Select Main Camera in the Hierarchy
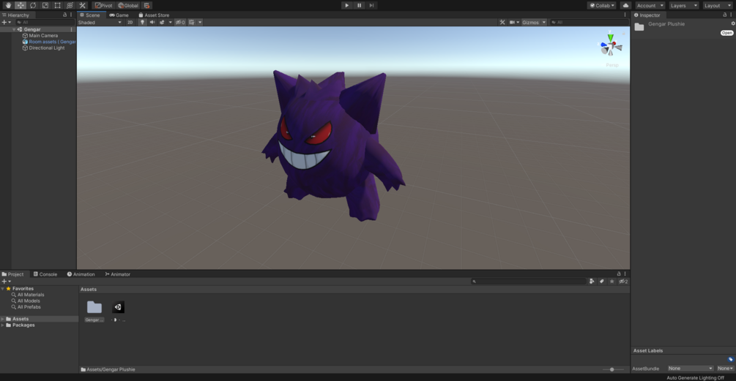Image resolution: width=736 pixels, height=381 pixels. click(x=43, y=36)
